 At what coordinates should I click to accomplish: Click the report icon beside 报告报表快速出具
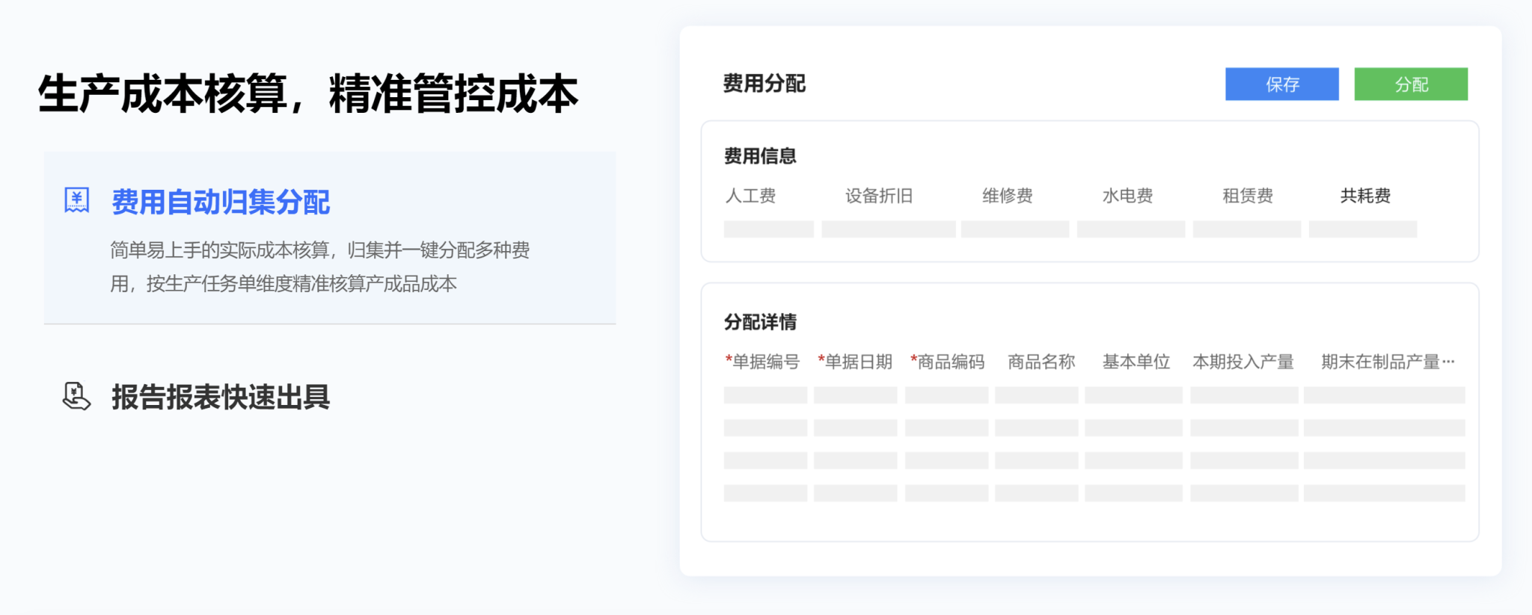76,396
